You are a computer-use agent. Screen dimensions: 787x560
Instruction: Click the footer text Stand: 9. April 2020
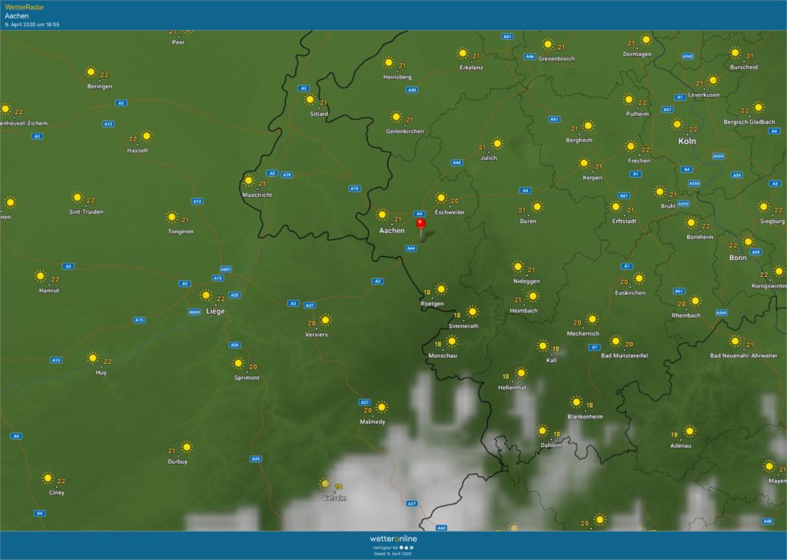393,554
